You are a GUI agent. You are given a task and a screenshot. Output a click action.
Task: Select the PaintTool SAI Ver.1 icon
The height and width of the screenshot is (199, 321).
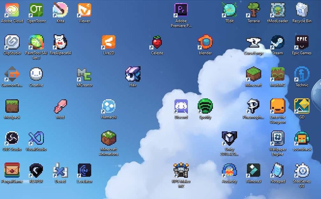point(36,42)
